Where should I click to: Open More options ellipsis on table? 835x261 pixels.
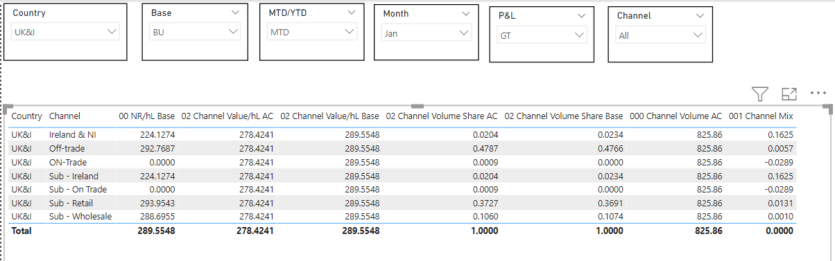coord(818,93)
